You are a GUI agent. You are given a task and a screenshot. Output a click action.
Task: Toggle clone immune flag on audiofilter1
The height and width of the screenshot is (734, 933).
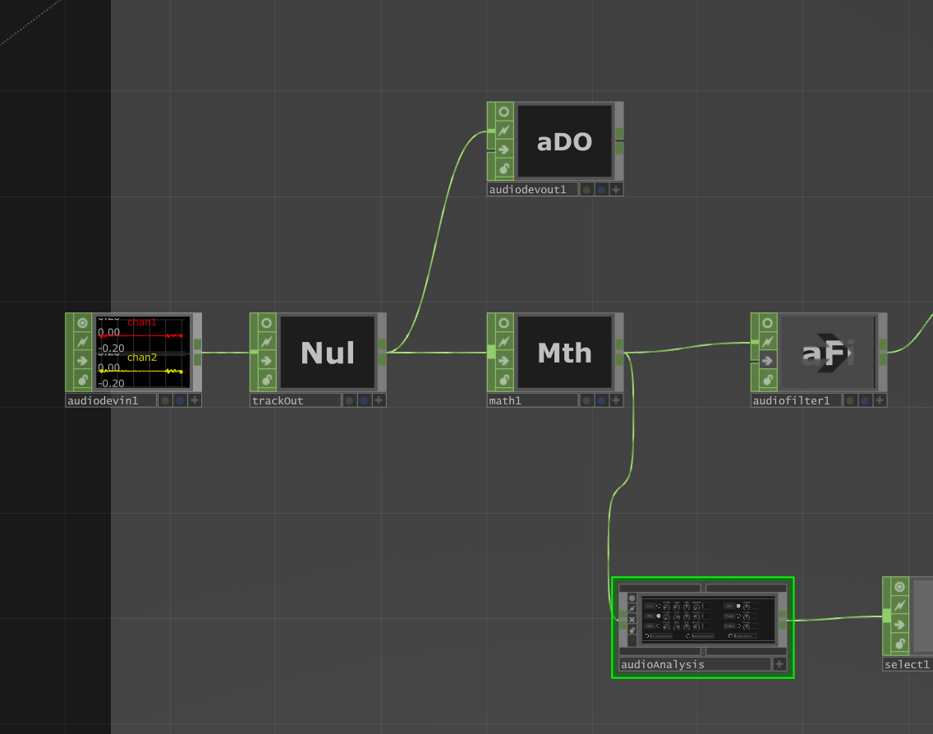768,342
